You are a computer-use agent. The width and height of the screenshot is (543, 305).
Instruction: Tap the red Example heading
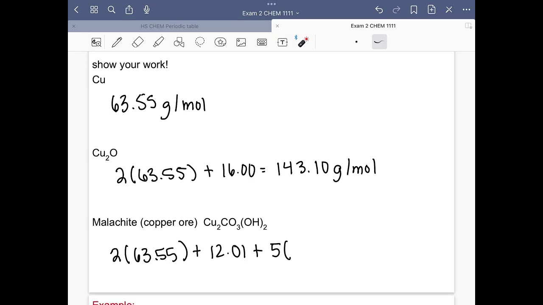pos(113,302)
